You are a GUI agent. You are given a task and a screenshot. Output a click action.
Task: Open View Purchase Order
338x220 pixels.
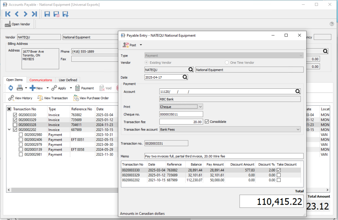(91, 98)
